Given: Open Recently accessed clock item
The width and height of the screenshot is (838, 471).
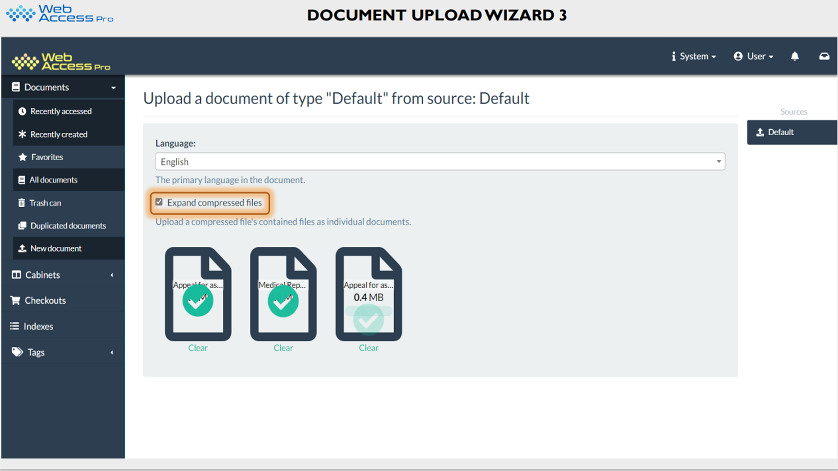Looking at the screenshot, I should (61, 111).
